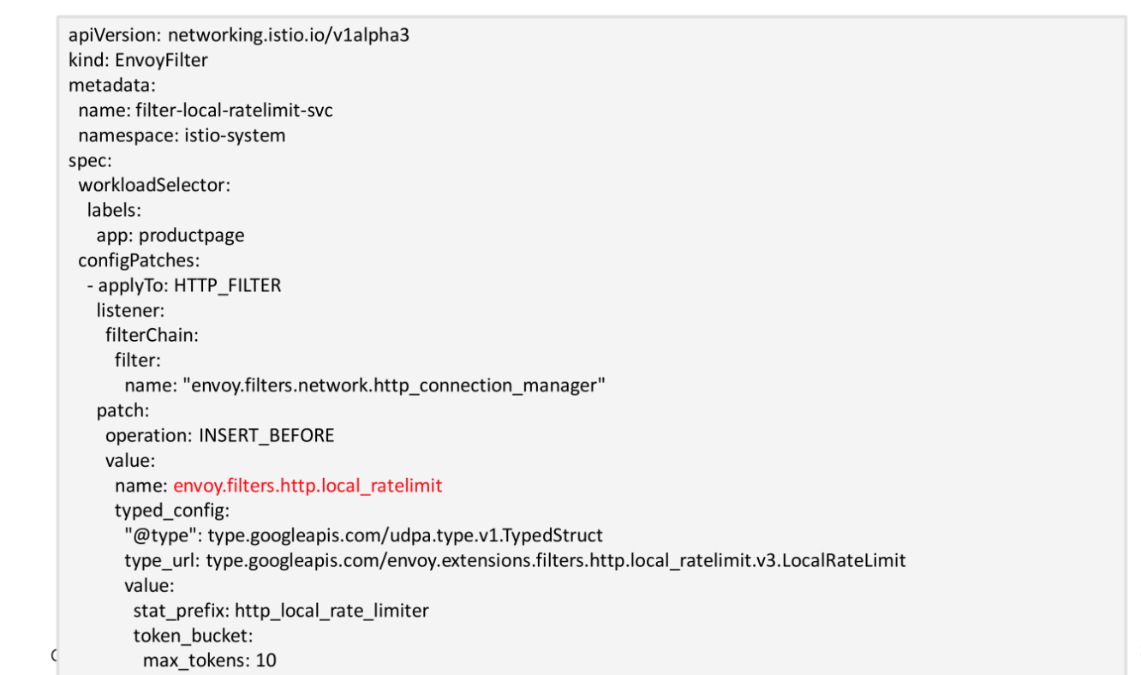Click the type_url LocalRateLimit line
Screen dimensions: 1141x675
pos(515,560)
